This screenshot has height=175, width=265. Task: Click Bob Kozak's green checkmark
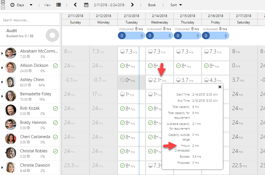(x=55, y=108)
